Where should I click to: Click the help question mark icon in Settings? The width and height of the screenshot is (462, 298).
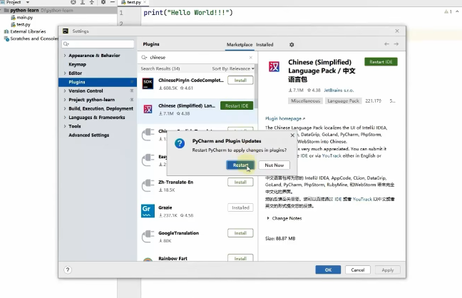(68, 269)
